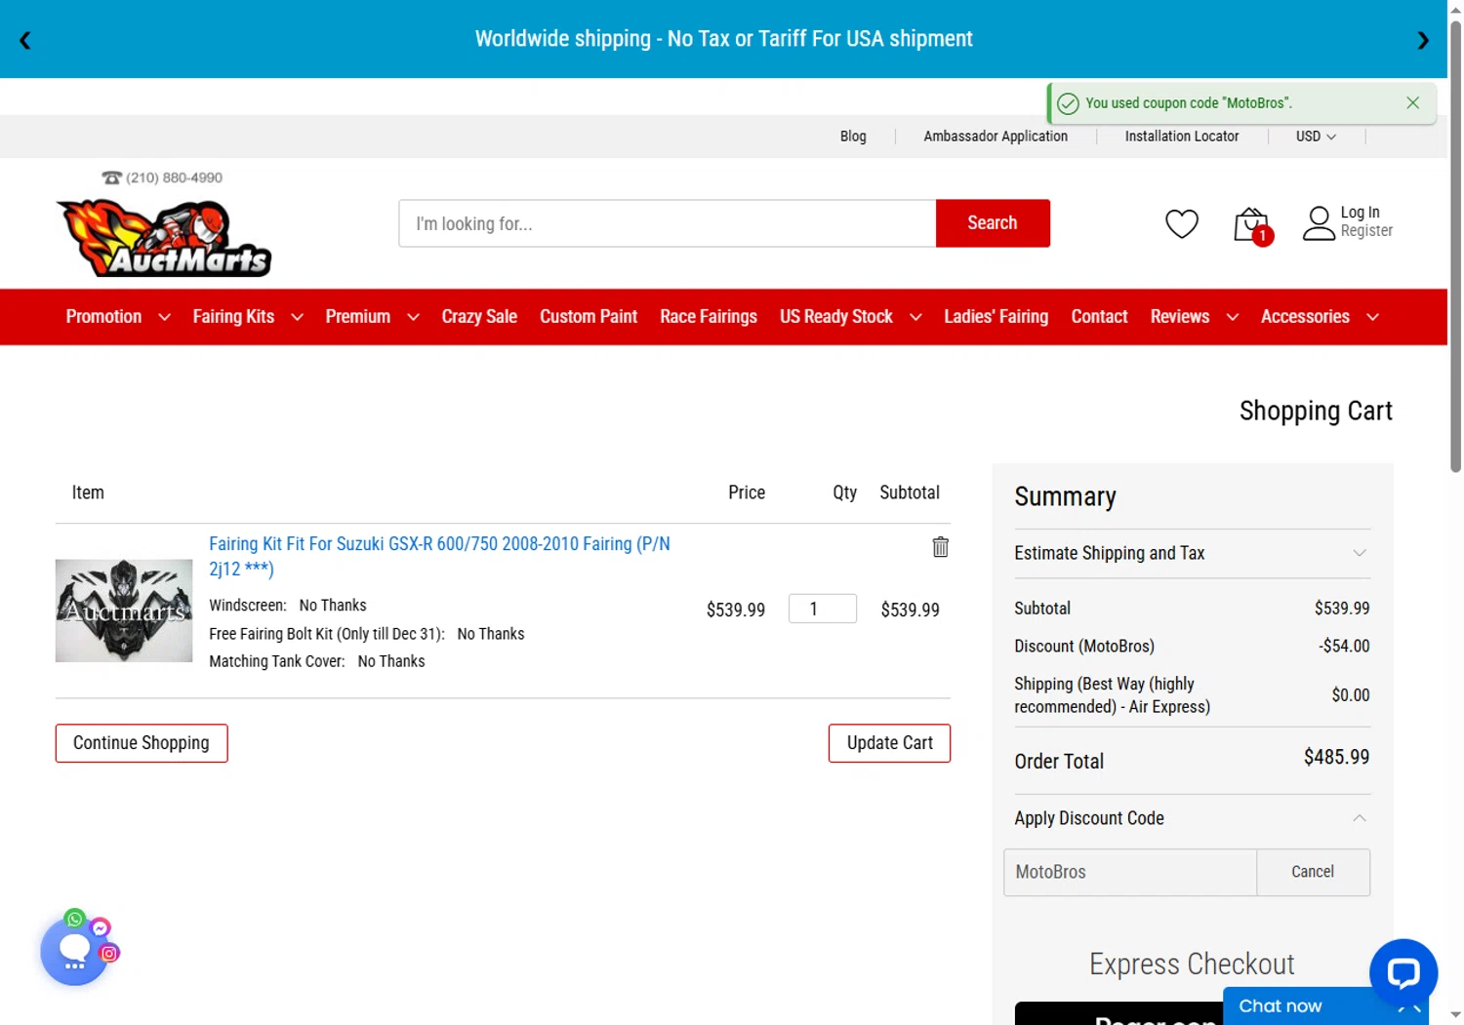Dismiss the coupon code notification

tap(1412, 102)
